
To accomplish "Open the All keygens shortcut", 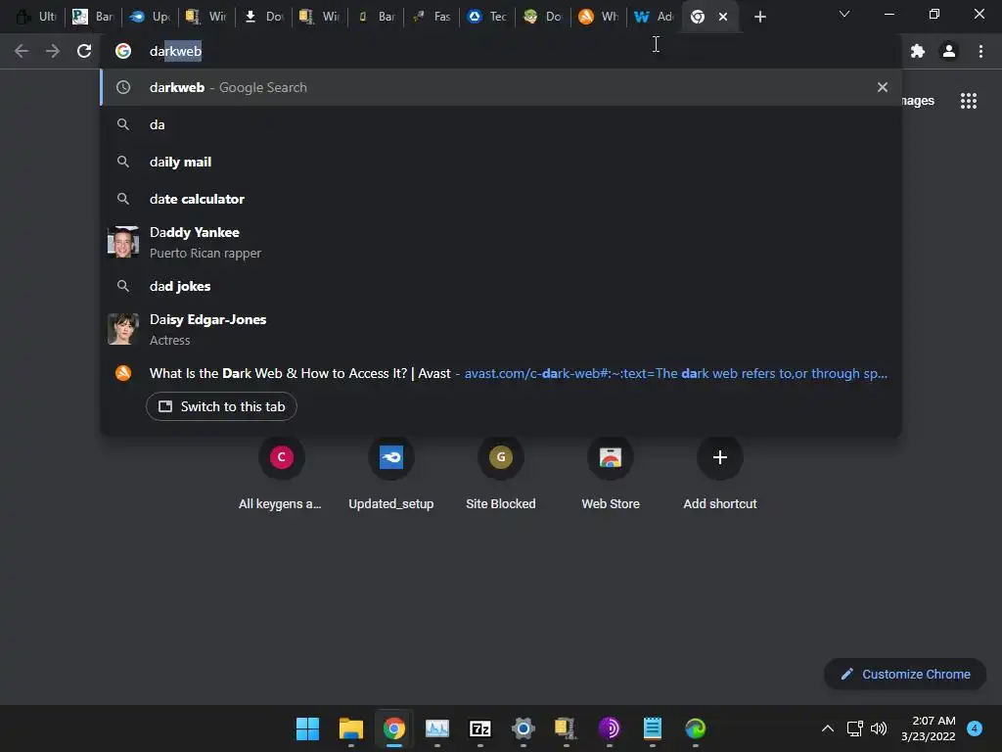I will [x=281, y=474].
